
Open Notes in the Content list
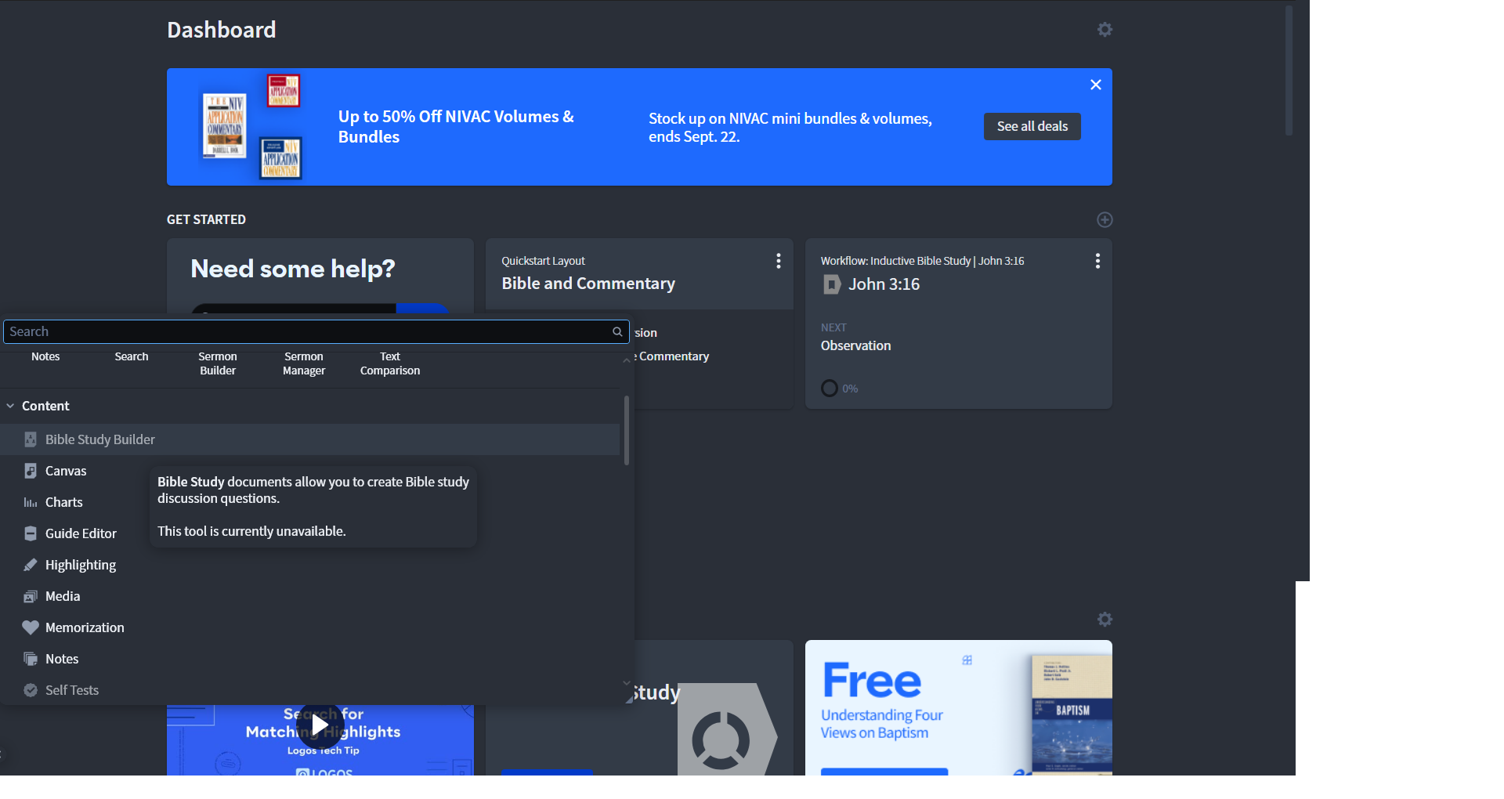coord(62,659)
